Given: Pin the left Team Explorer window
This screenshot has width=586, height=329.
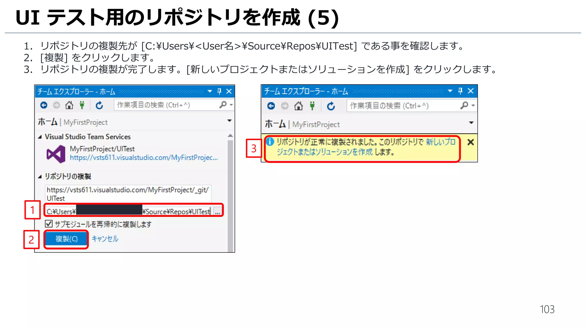Looking at the screenshot, I should pos(219,91).
